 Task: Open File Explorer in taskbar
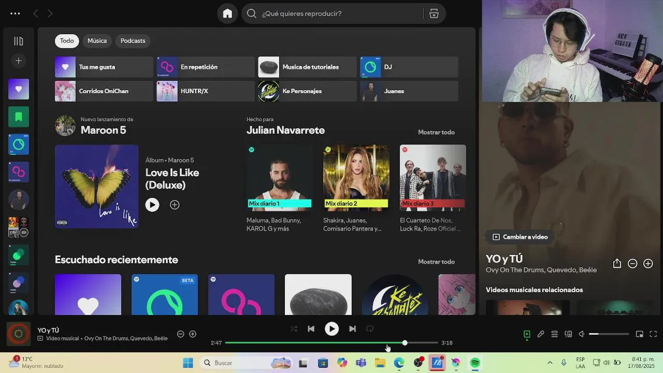point(380,363)
